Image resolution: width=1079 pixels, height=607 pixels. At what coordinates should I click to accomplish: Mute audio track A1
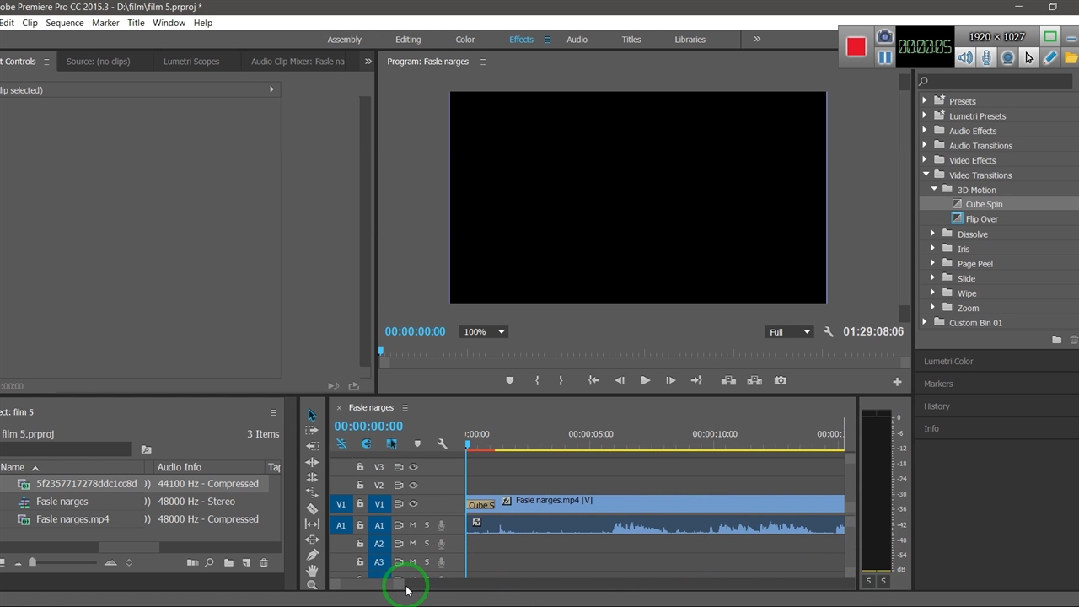pos(412,525)
